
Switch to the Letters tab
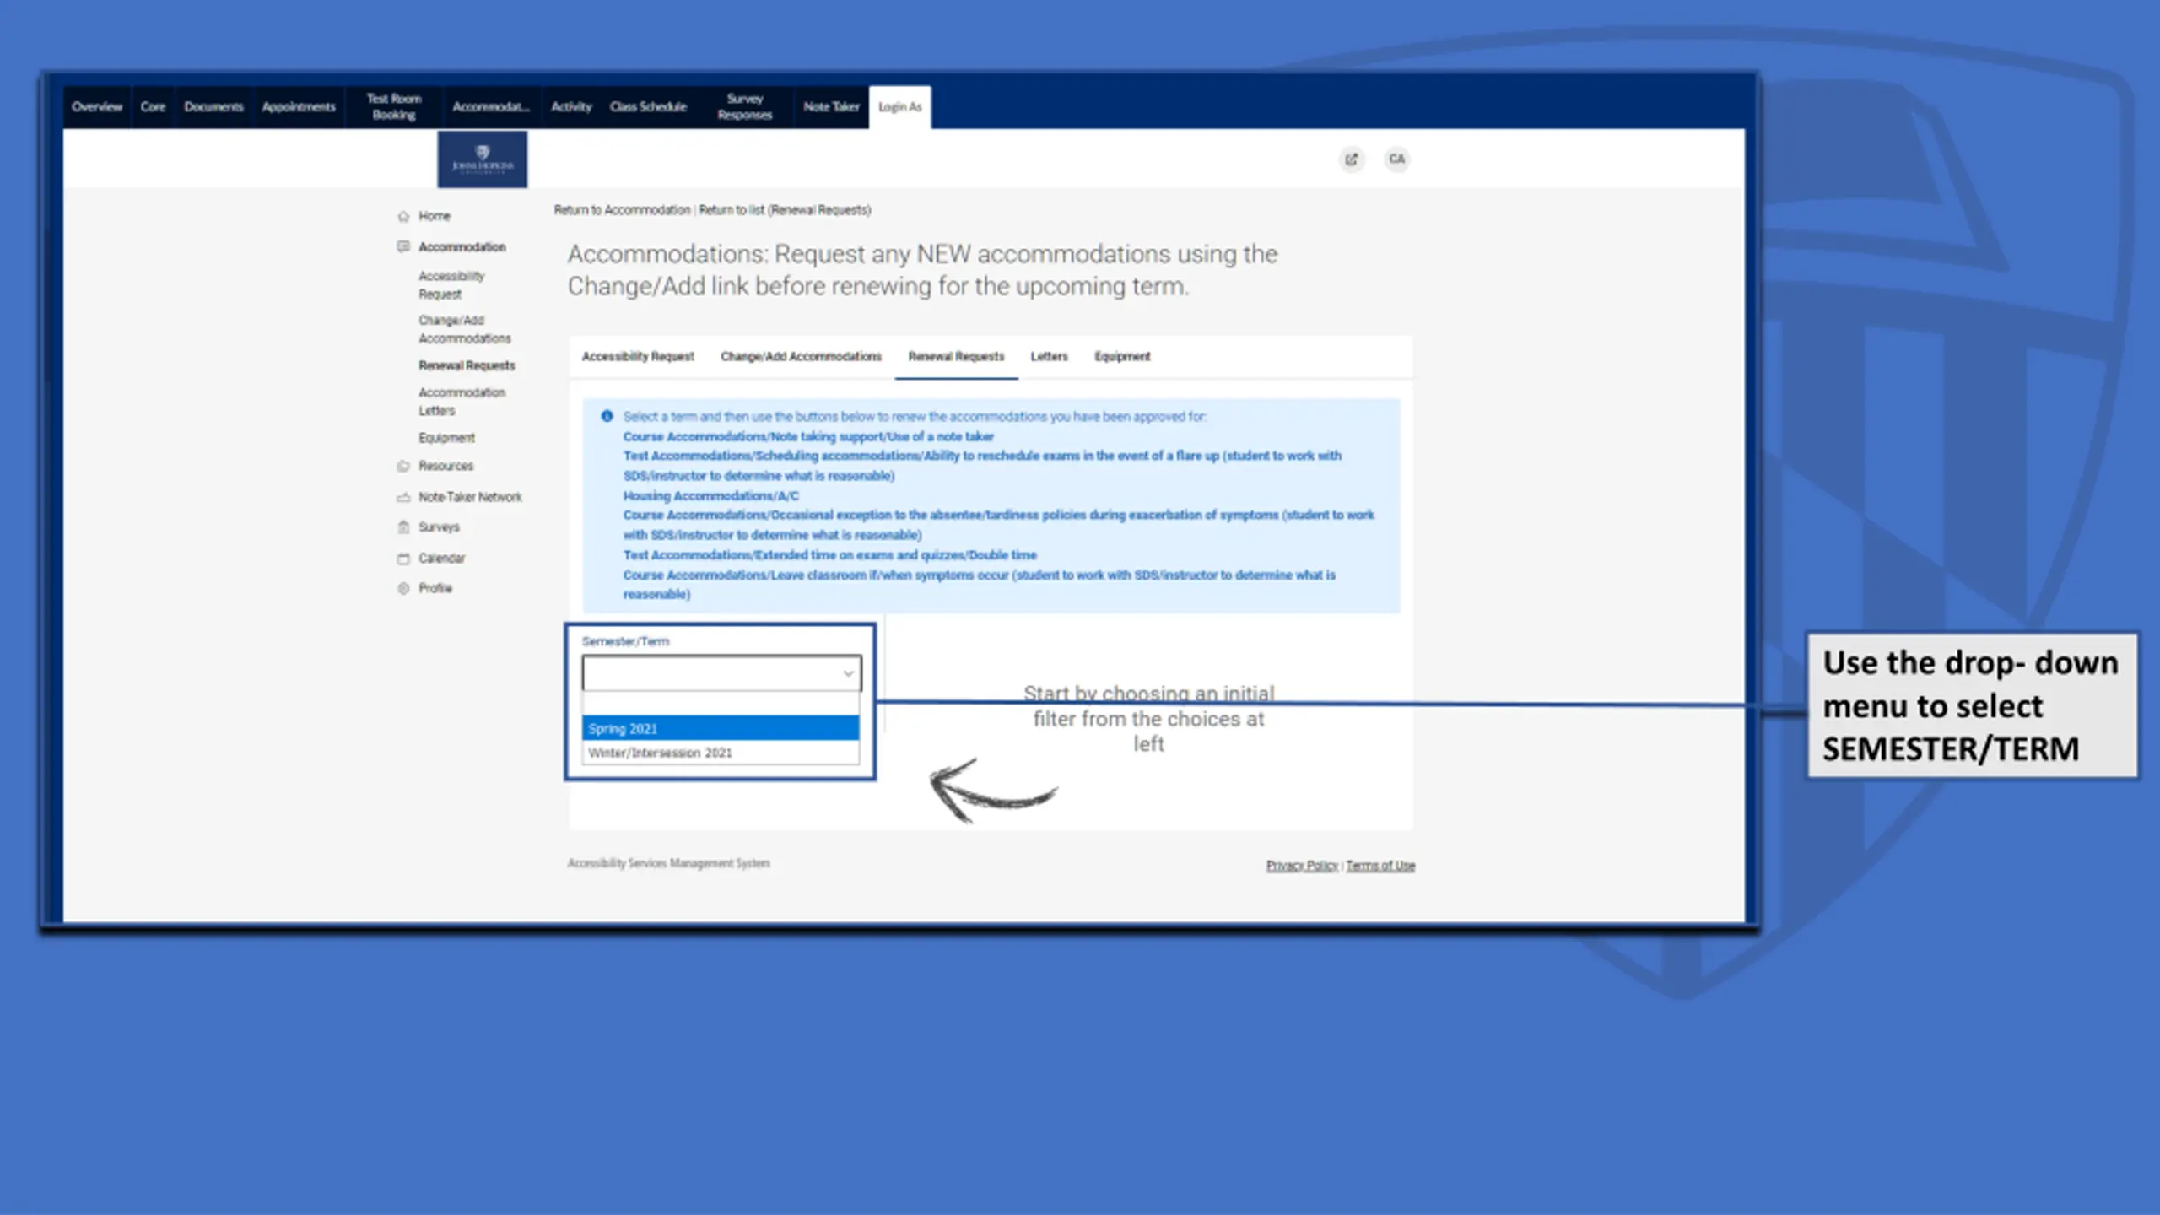click(1049, 356)
